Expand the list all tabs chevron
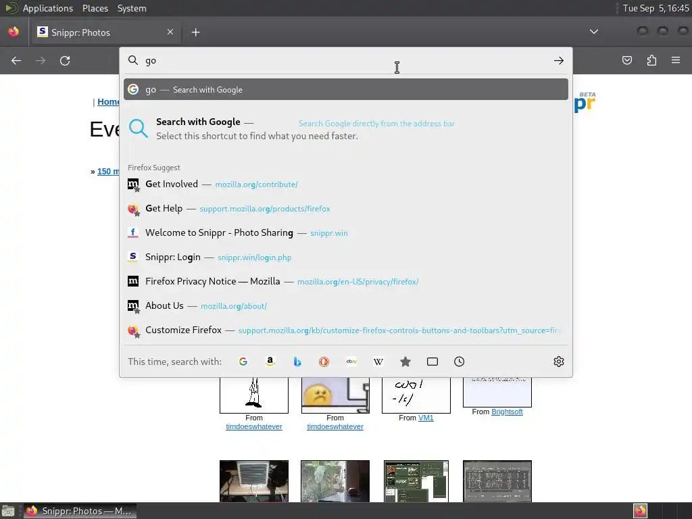The image size is (692, 519). point(594,32)
